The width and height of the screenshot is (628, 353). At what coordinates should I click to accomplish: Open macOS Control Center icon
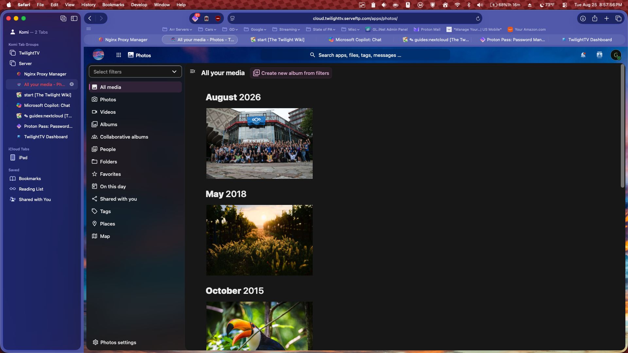(x=565, y=5)
